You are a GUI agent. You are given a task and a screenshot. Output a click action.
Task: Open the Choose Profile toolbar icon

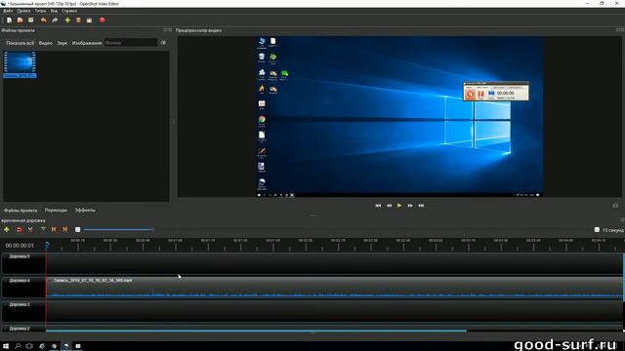click(78, 19)
